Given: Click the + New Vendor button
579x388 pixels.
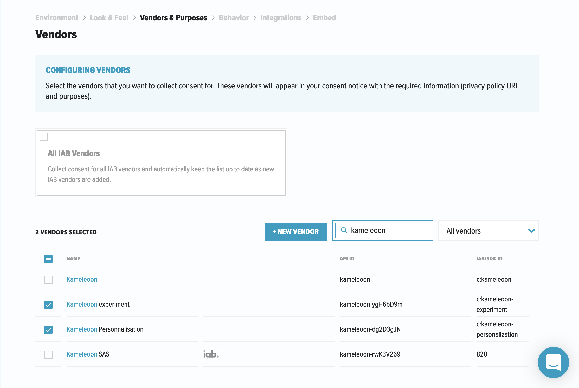Looking at the screenshot, I should (295, 231).
